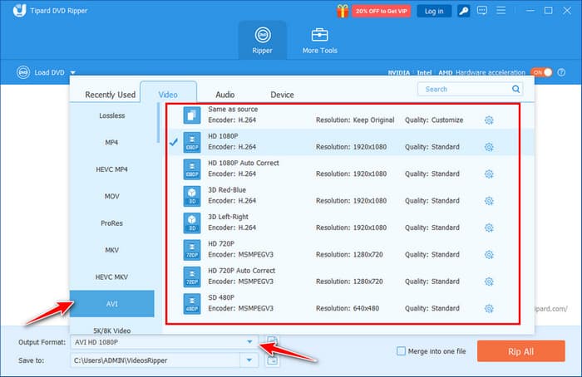The width and height of the screenshot is (582, 377).
Task: Switch to the Audio tab
Action: [224, 95]
